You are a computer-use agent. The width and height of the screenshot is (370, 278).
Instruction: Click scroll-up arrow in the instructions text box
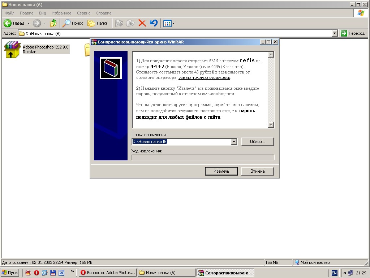[271, 55]
